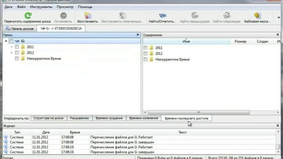283x159 pixels.
Task: Click left arrow of Содержимое horizontal scrollbar
Action: point(145,112)
